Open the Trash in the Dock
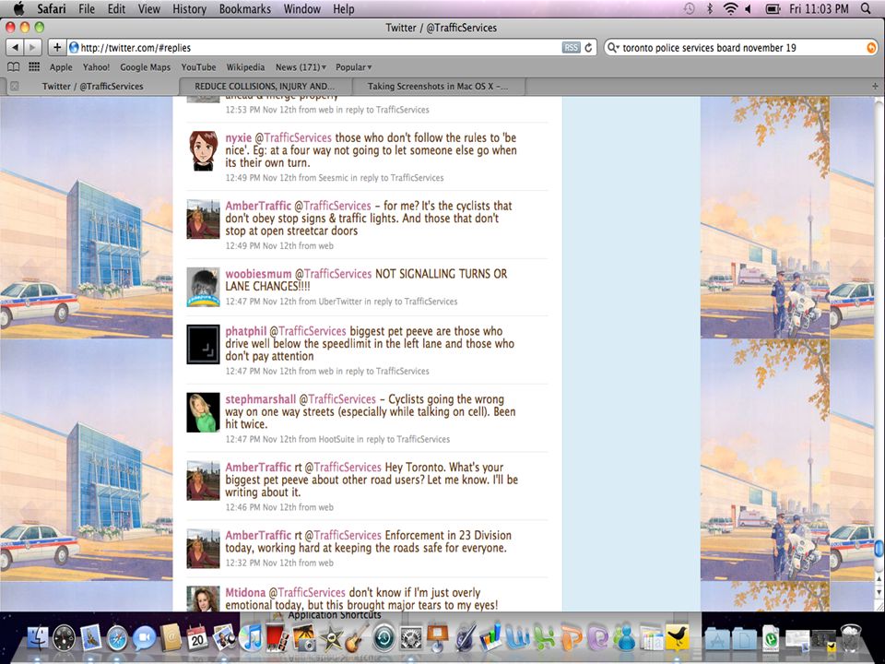Screen dimensions: 885x664 851,638
